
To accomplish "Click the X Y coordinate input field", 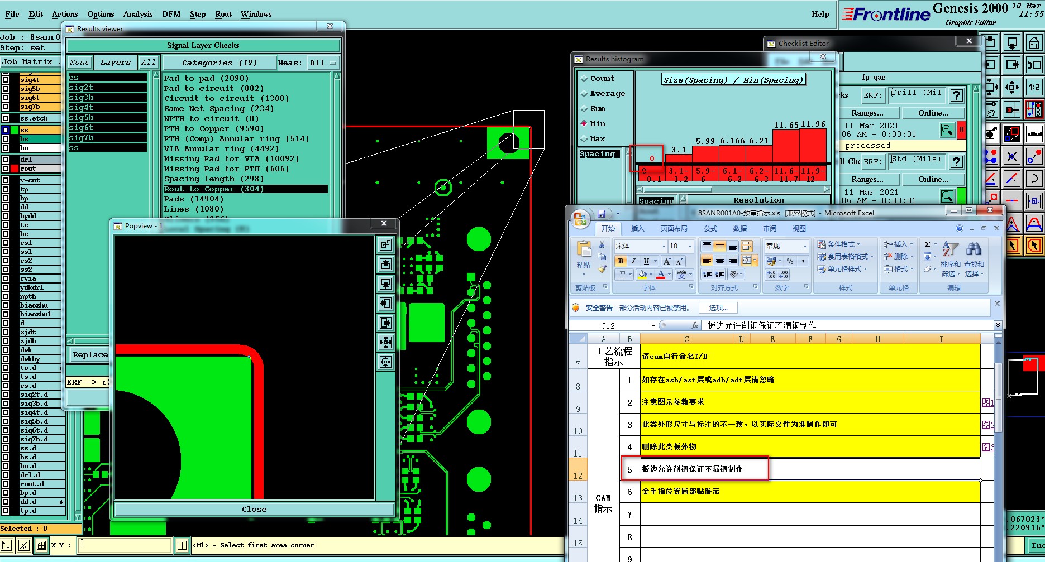I will pyautogui.click(x=125, y=545).
